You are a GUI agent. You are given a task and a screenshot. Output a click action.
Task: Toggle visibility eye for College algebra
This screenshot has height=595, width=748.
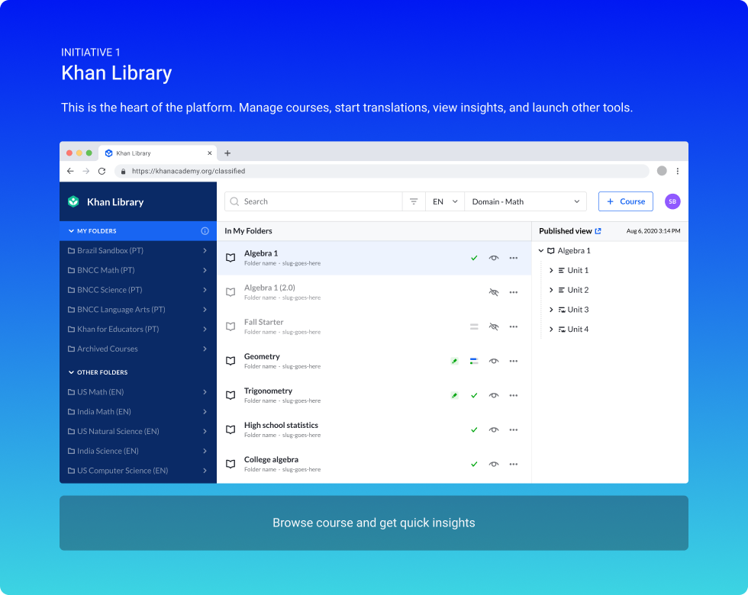tap(494, 464)
